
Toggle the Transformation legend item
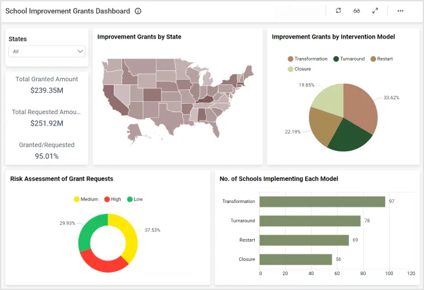pyautogui.click(x=308, y=59)
